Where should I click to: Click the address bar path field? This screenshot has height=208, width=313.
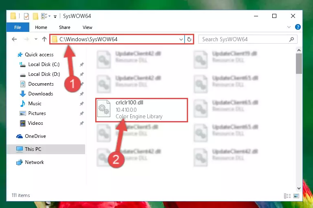coord(117,39)
